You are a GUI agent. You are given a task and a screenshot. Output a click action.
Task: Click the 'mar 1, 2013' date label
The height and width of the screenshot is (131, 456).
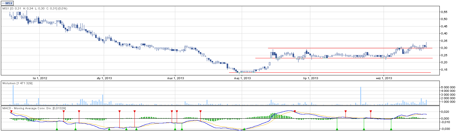pyautogui.click(x=176, y=78)
